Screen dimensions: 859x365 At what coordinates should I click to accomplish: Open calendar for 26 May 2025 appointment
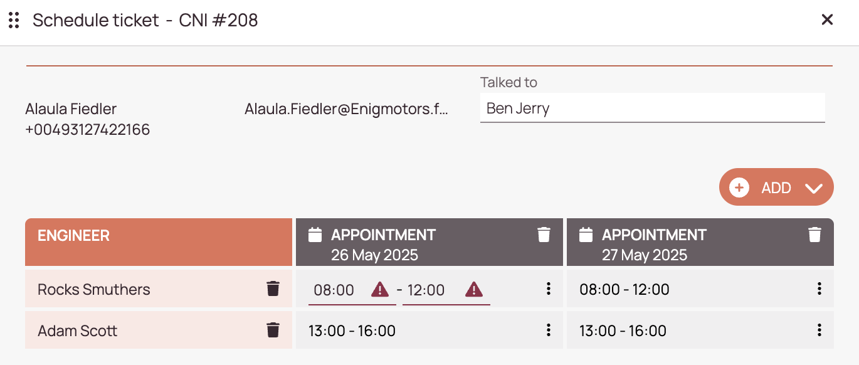[x=315, y=235]
